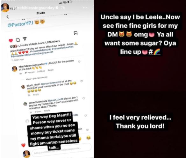186x158 pixels.
Task: Like plush_thrift's comment with heart icon
Action: [82, 81]
